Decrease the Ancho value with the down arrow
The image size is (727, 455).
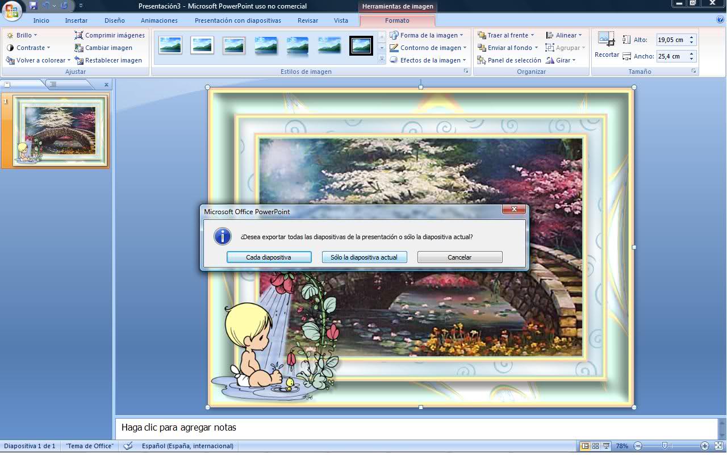691,59
